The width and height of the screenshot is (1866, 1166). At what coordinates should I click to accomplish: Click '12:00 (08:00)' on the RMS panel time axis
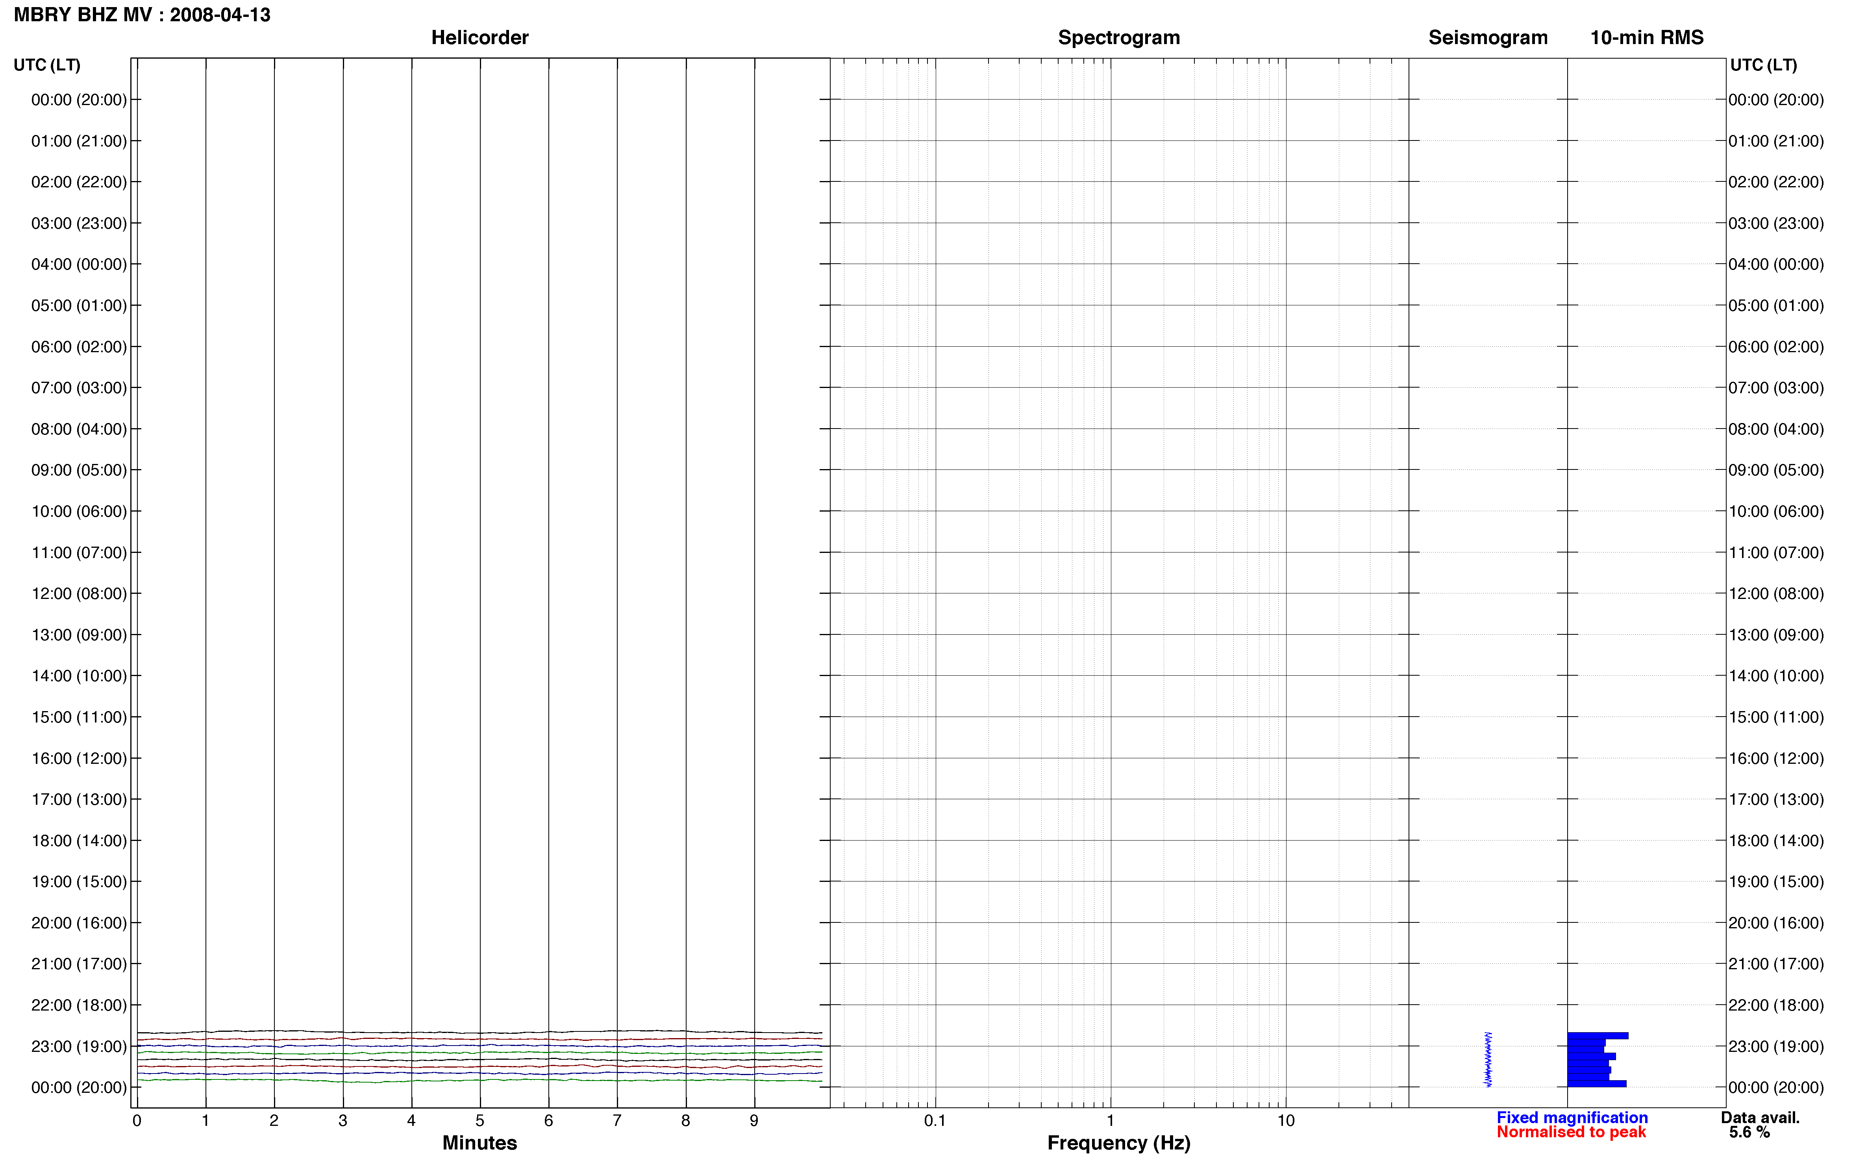point(1776,594)
